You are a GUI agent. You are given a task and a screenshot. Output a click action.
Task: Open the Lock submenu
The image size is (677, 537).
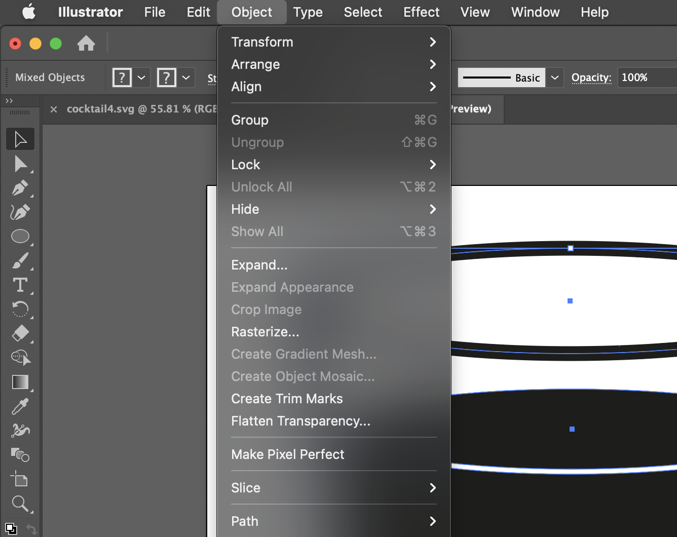pos(334,165)
